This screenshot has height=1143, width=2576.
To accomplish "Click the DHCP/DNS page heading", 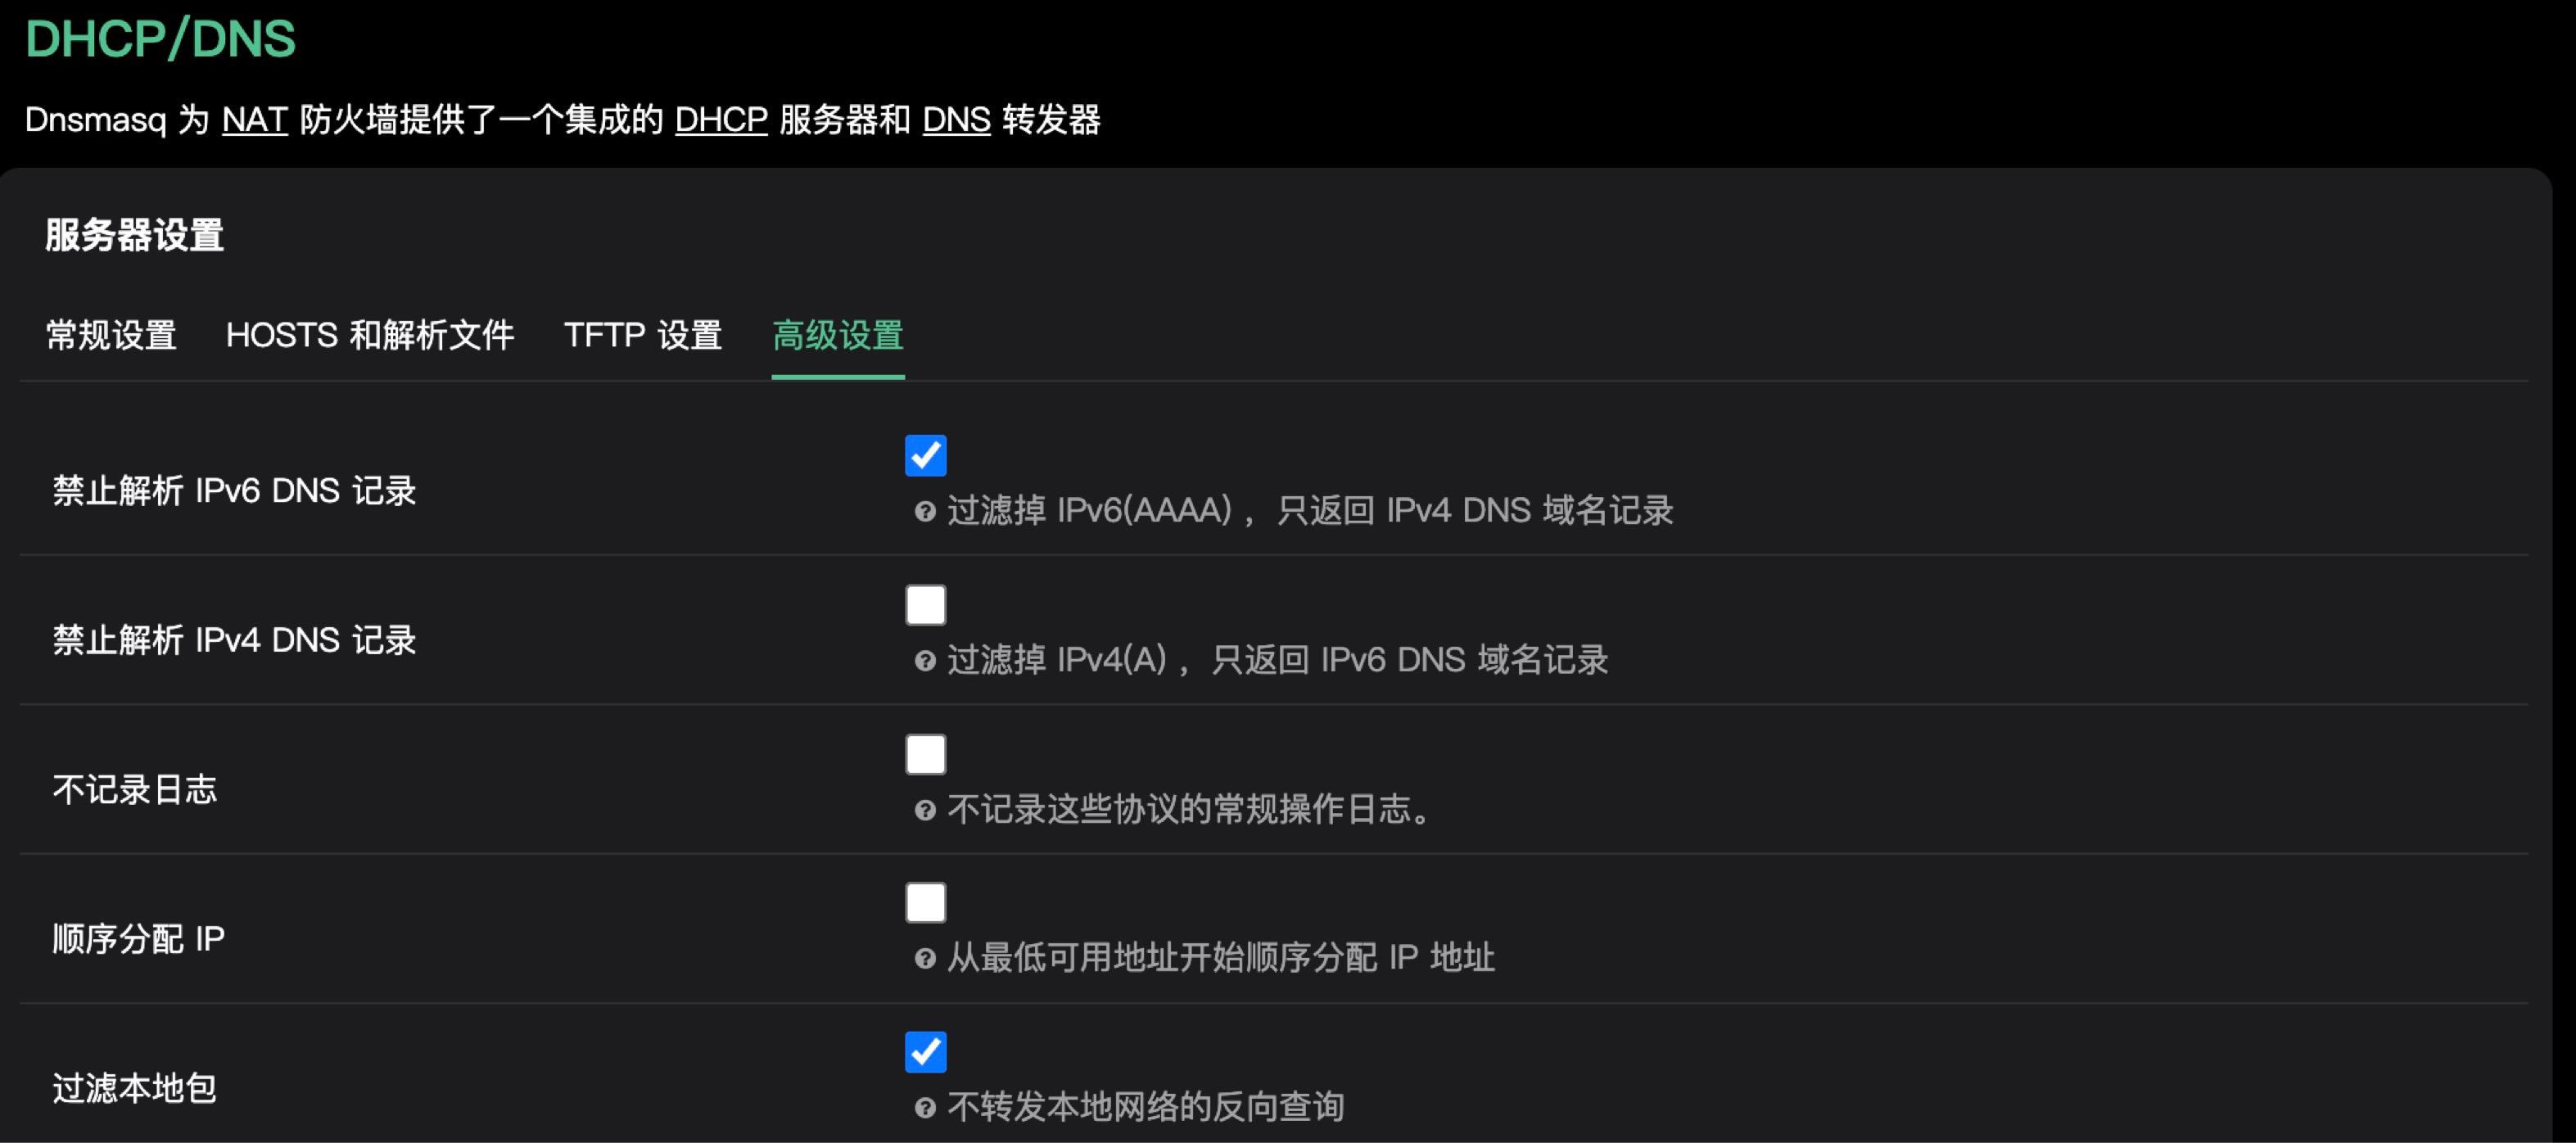I will click(x=161, y=39).
